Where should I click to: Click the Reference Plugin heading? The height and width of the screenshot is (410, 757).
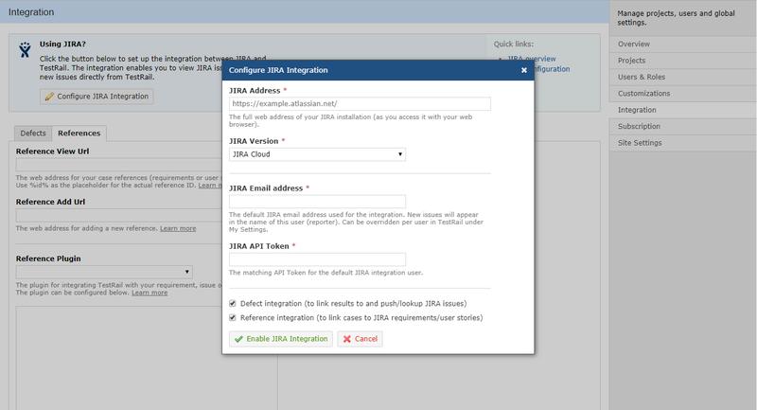pos(48,258)
